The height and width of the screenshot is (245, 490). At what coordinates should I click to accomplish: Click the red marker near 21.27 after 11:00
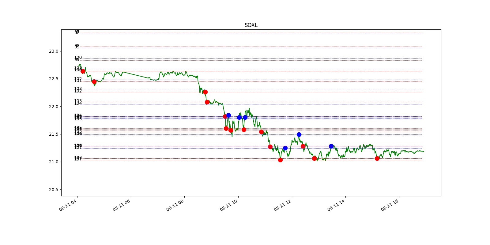click(270, 147)
